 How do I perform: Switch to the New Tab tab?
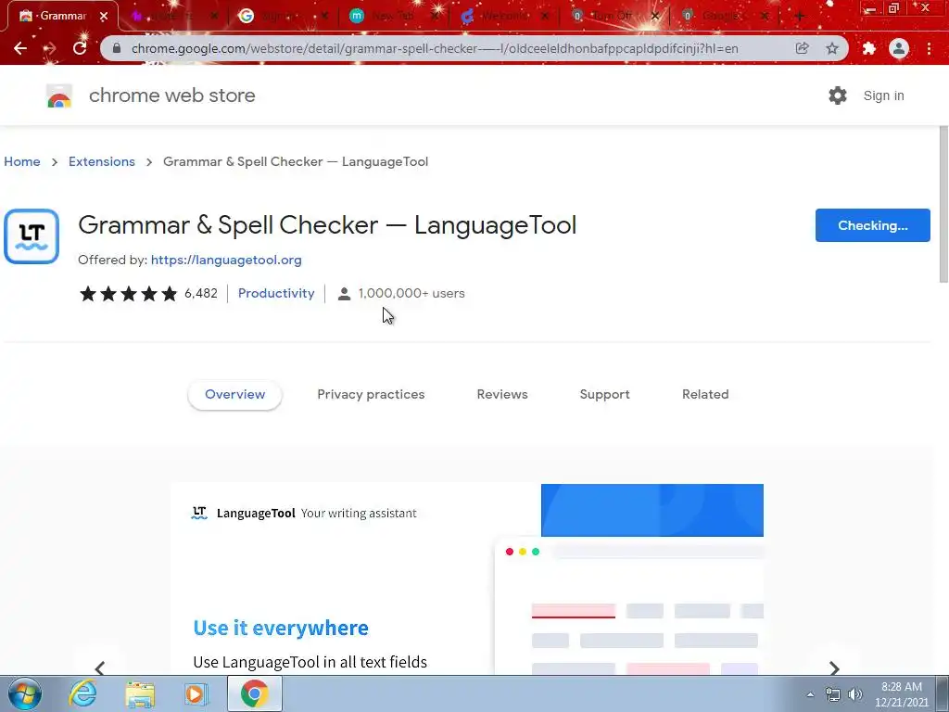392,17
